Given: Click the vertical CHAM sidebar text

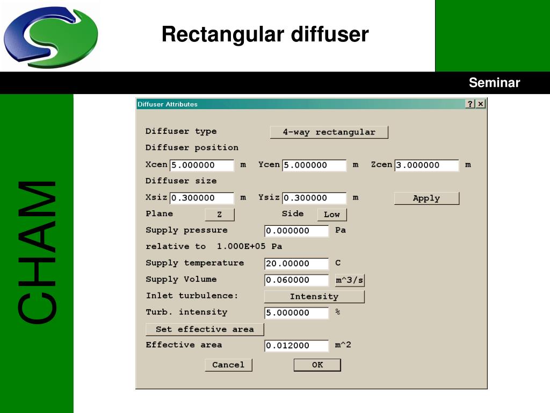Looking at the screenshot, I should [37, 252].
